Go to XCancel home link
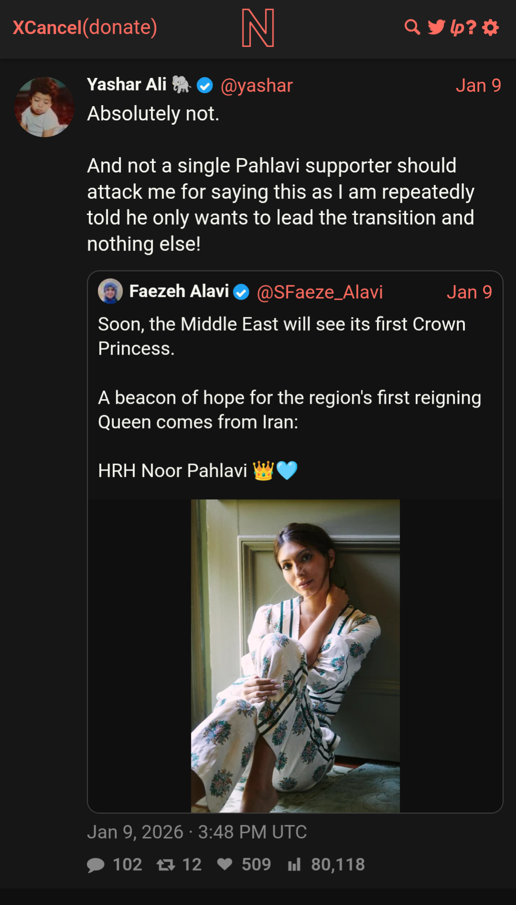 (47, 28)
